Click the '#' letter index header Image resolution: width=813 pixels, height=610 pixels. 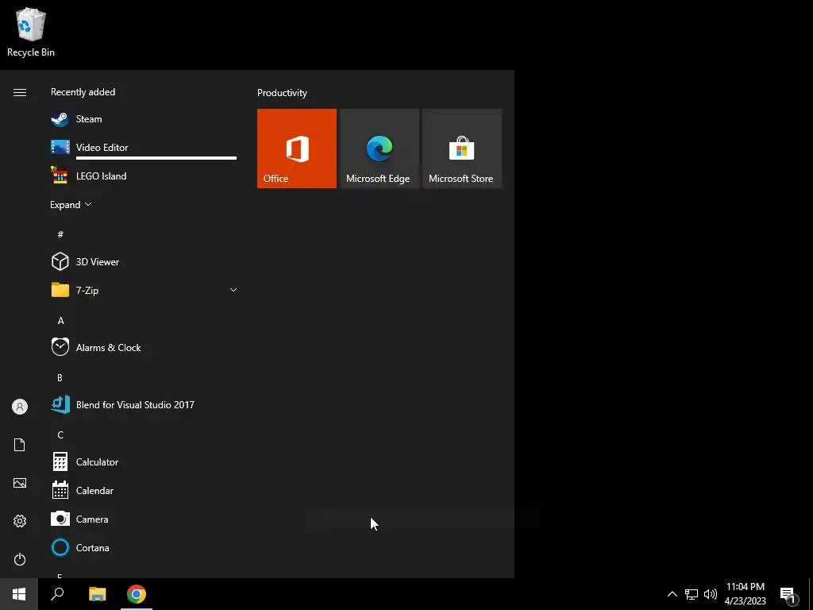(60, 234)
